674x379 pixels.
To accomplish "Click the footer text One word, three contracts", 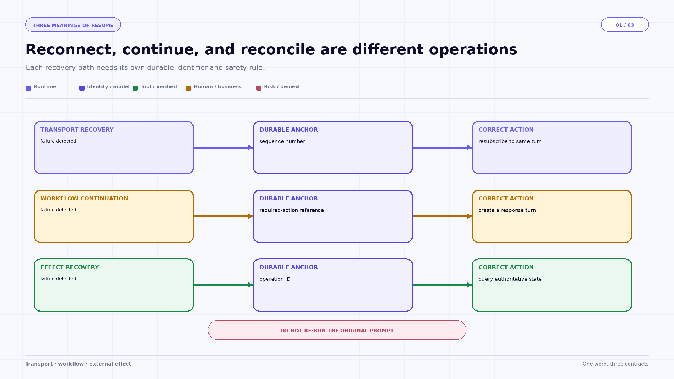I will coord(615,364).
